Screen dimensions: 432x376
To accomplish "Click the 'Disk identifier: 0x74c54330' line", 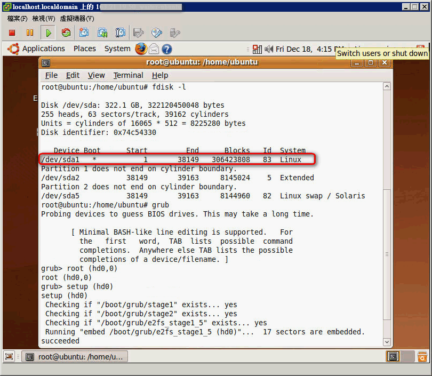I will click(x=99, y=132).
